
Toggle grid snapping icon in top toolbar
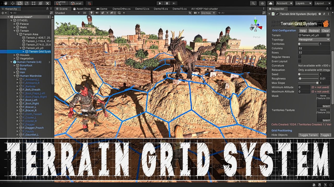(x=89, y=3)
